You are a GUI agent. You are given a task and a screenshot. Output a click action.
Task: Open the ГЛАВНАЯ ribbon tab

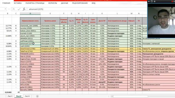click(6, 3)
